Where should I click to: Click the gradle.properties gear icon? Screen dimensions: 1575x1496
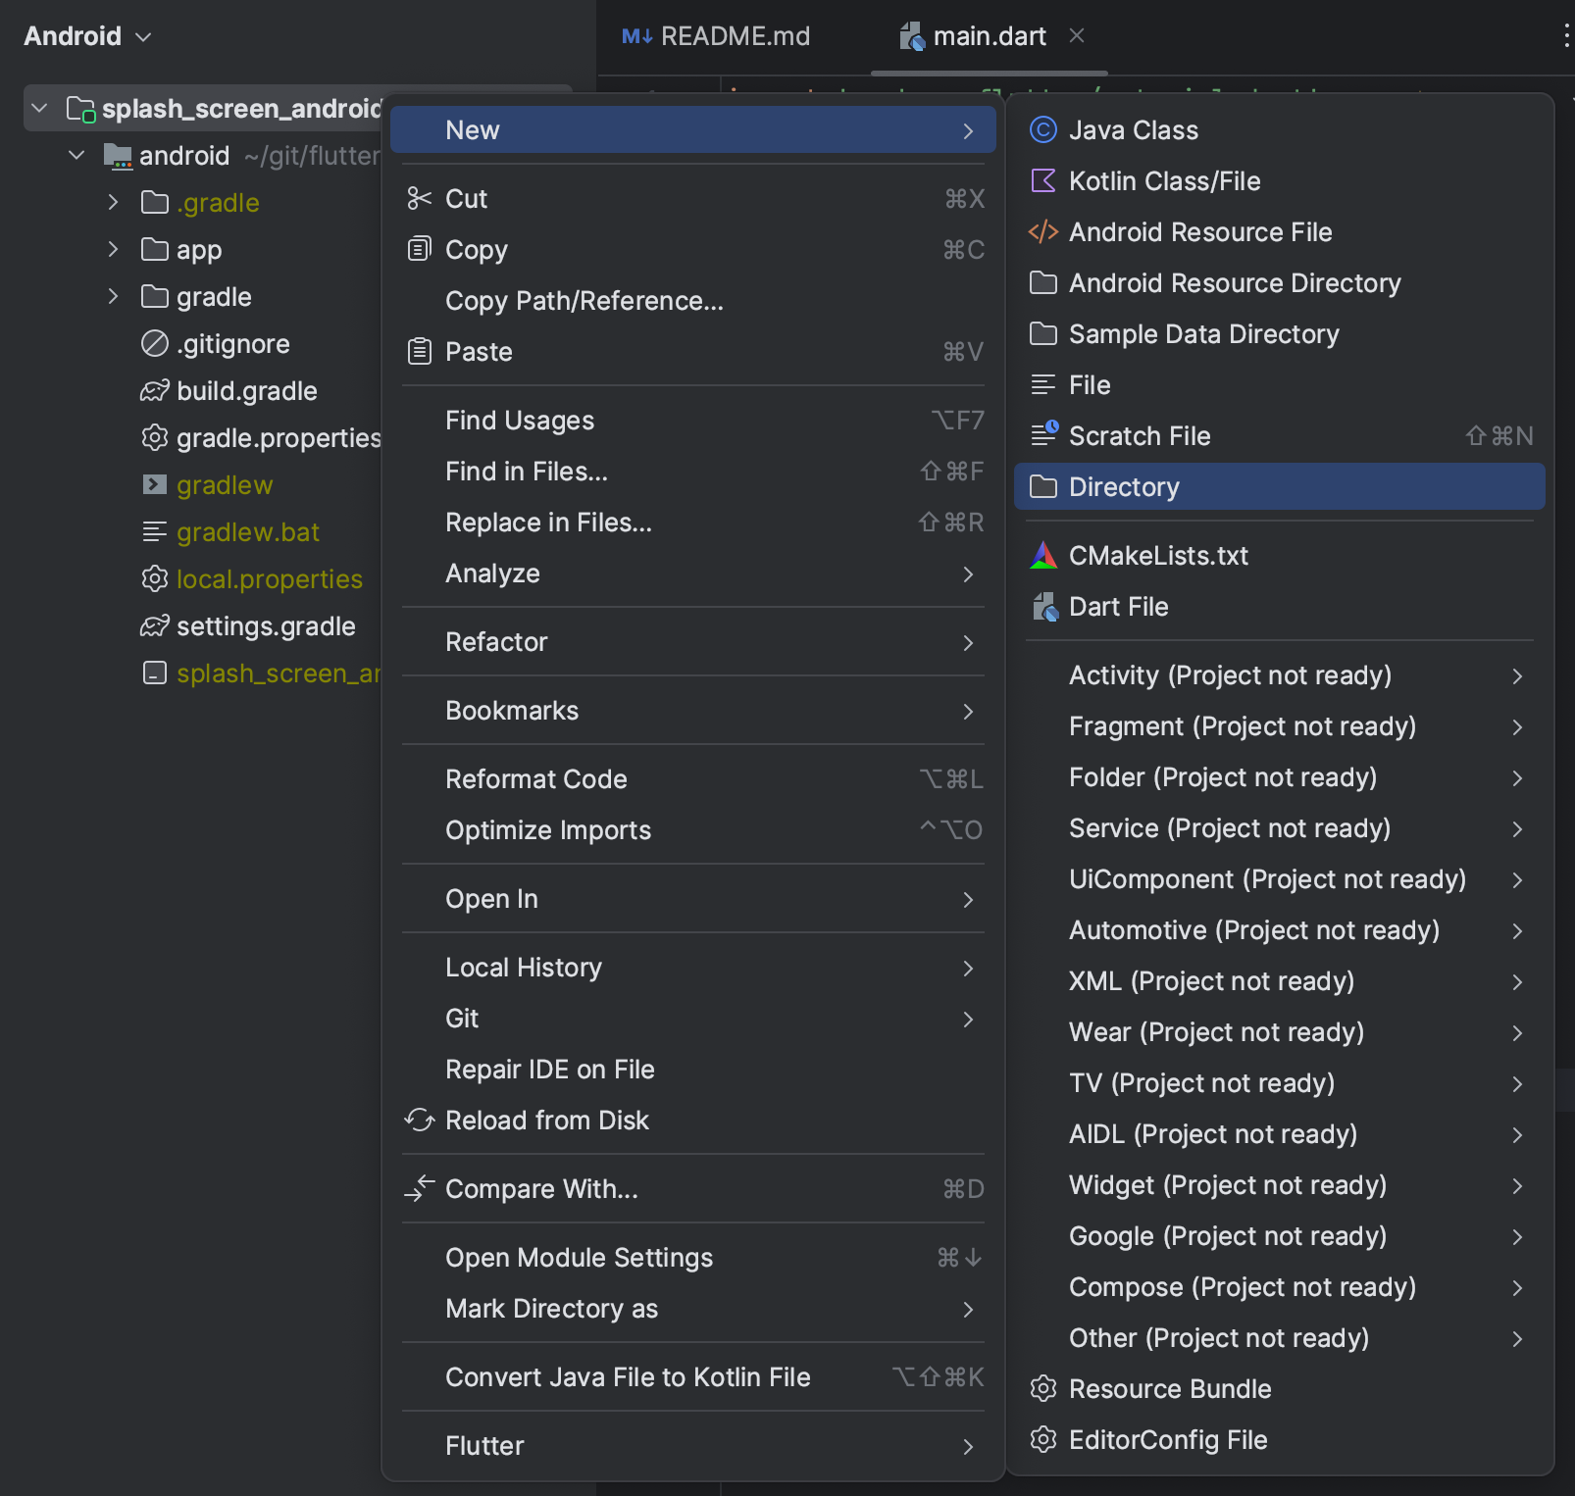tap(155, 437)
